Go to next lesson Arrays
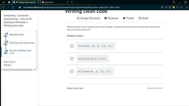The height and width of the screenshot is (106, 189). [7, 65]
